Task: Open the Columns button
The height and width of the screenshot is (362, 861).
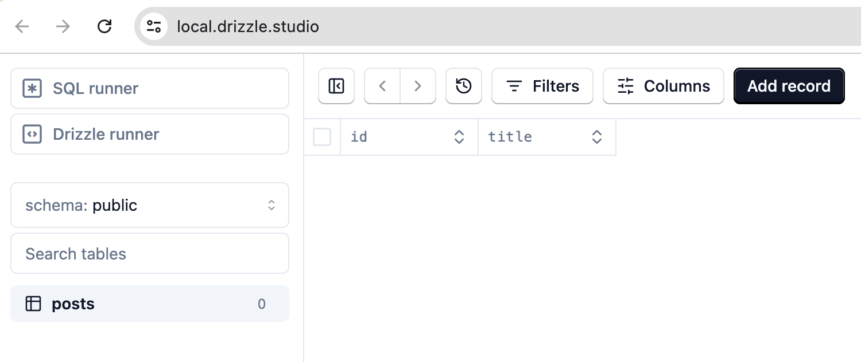Action: (x=664, y=86)
